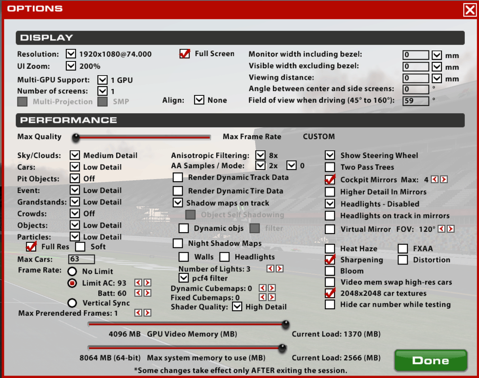The height and width of the screenshot is (378, 479).
Task: Increase Number of Lights with right arrow
Action: point(279,268)
